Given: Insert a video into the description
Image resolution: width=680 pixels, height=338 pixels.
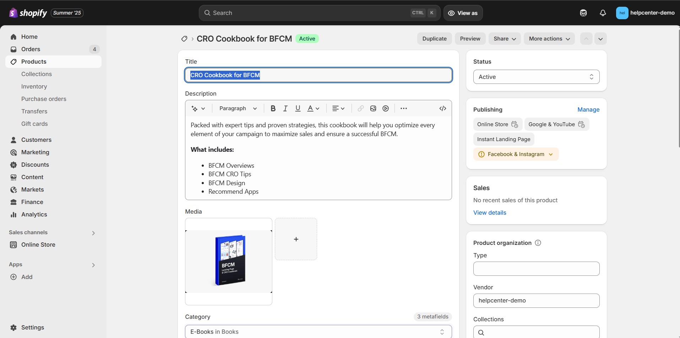Looking at the screenshot, I should 386,108.
